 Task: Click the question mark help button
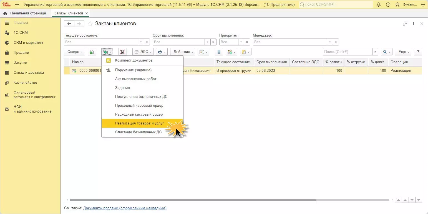(418, 52)
